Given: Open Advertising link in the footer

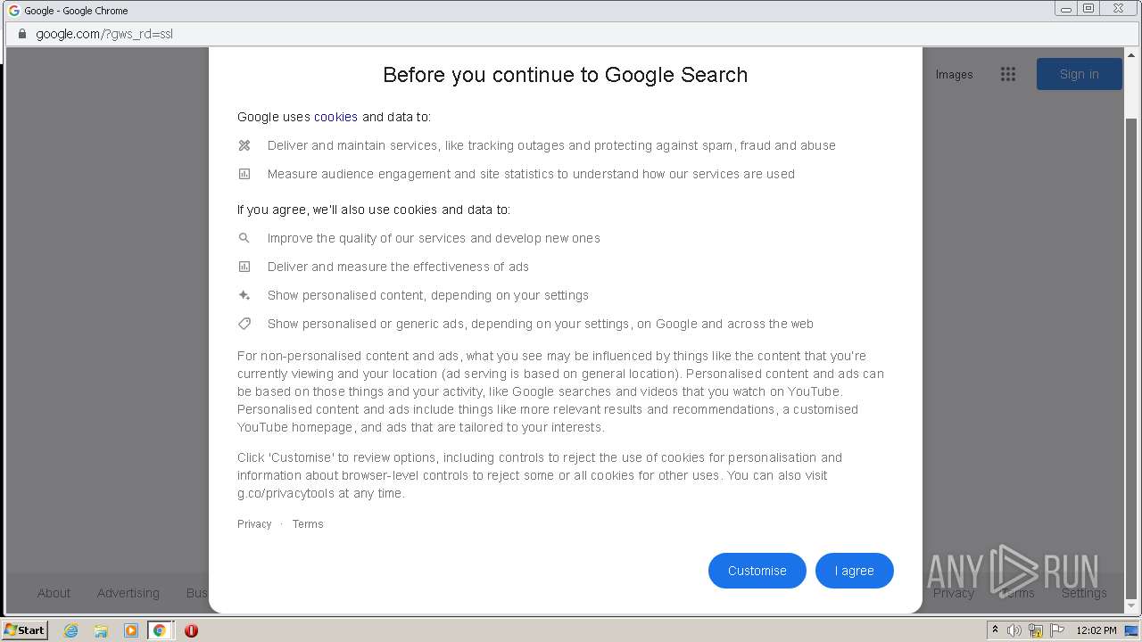Looking at the screenshot, I should pyautogui.click(x=128, y=593).
